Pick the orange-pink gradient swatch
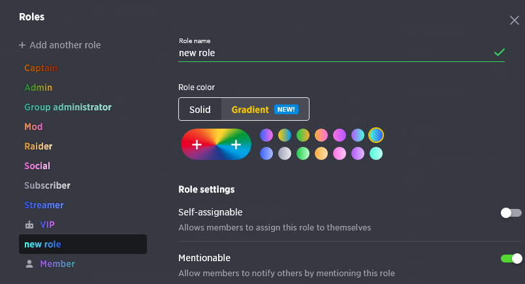525x284 pixels. [x=321, y=135]
